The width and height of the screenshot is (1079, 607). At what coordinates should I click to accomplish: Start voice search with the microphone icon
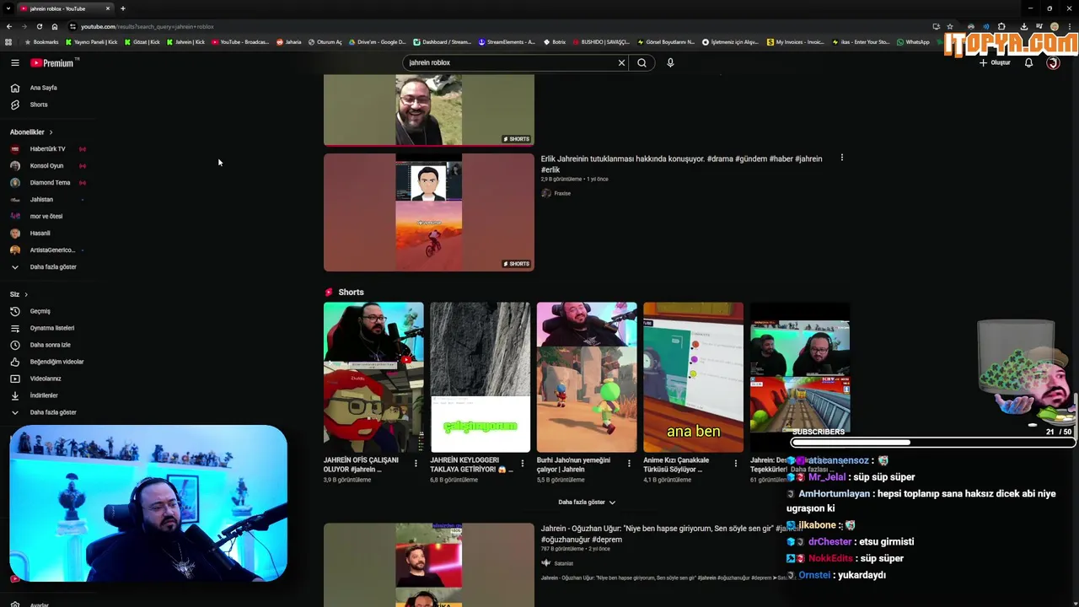click(x=670, y=62)
